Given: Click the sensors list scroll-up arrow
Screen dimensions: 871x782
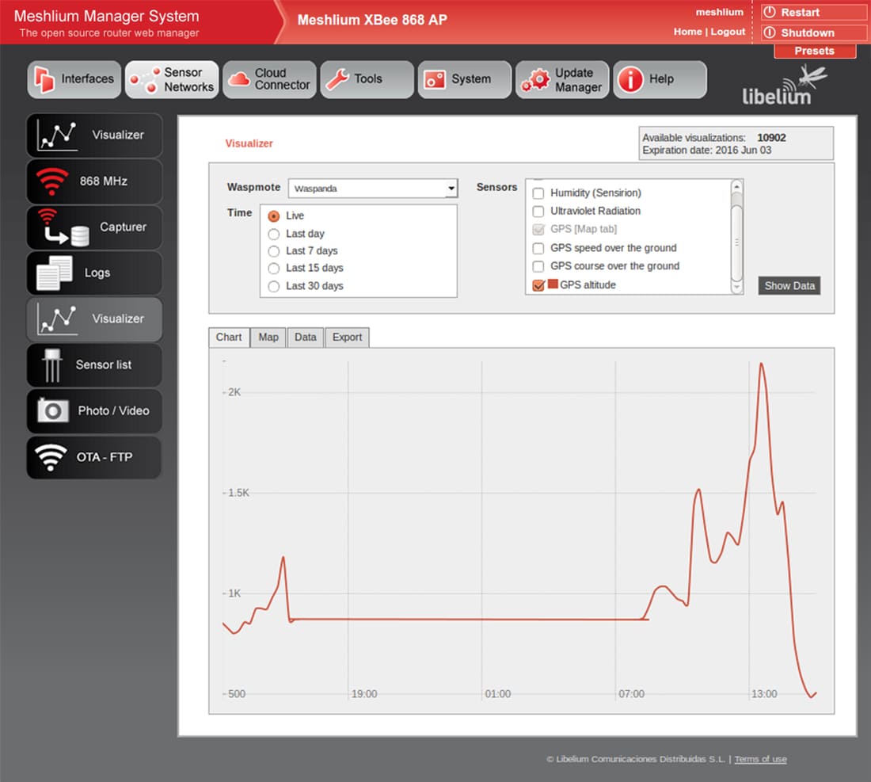Looking at the screenshot, I should click(736, 187).
